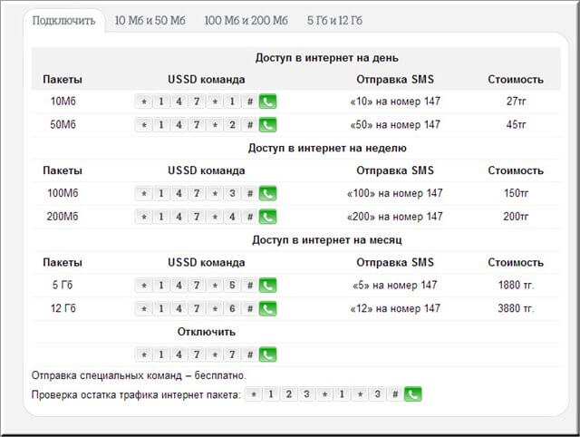Click the first star key in 100Мб row
This screenshot has width=580, height=437.
point(144,193)
